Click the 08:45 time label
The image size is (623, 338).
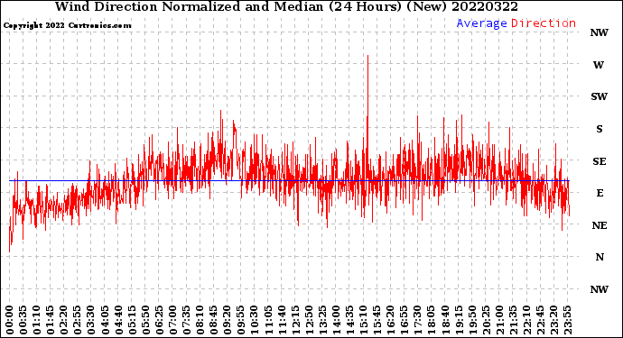(213, 320)
